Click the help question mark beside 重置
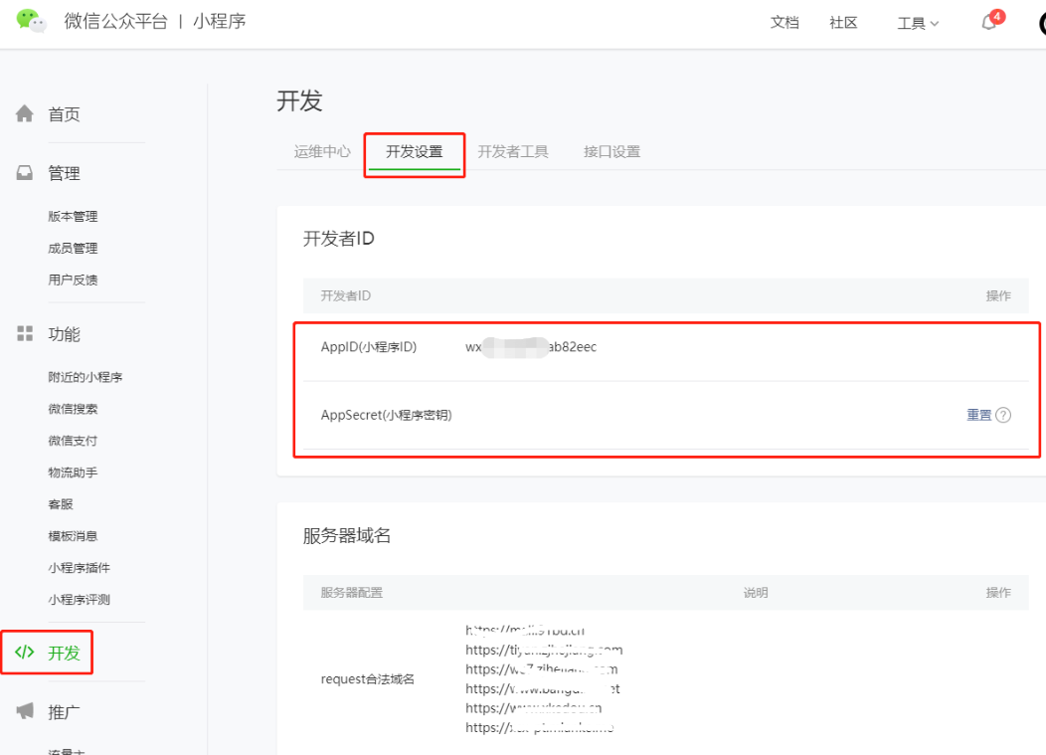Screen dimensions: 1046x755 click(1003, 415)
